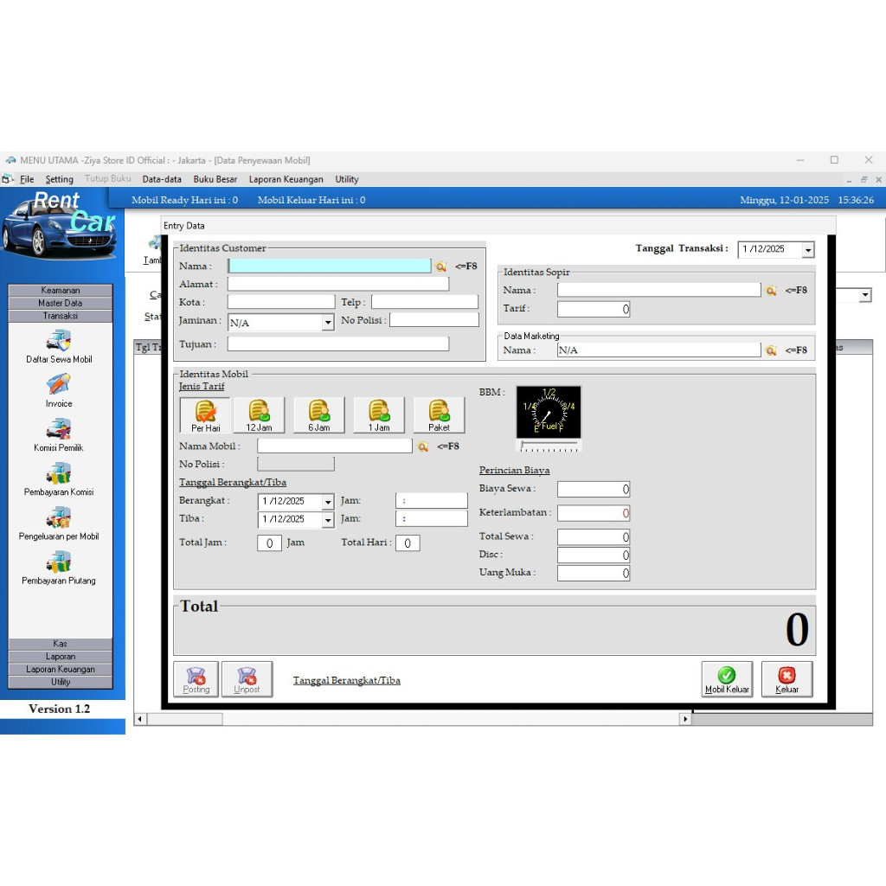Open the Berangkat date dropdown
886x886 pixels.
point(327,500)
